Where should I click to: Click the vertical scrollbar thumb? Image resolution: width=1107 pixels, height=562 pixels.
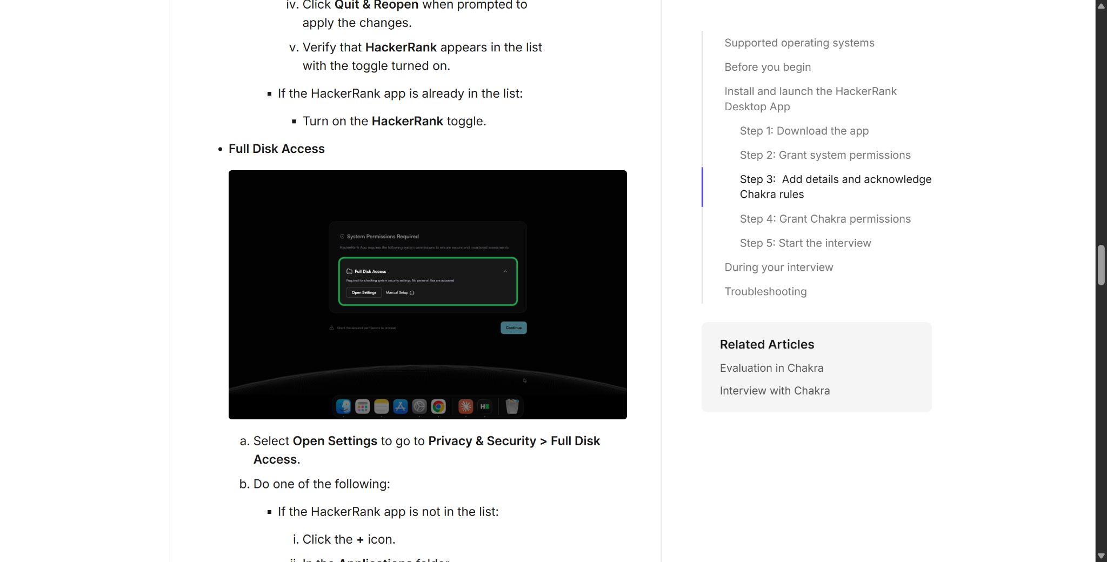point(1101,265)
